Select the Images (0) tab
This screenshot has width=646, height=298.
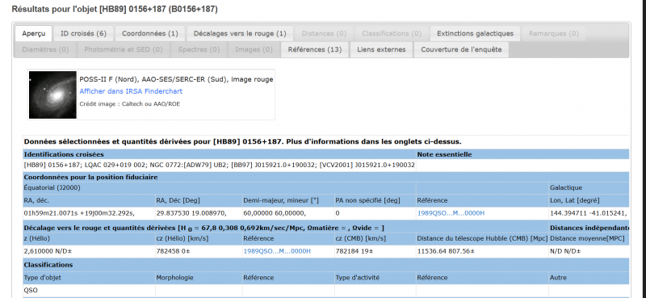point(254,49)
